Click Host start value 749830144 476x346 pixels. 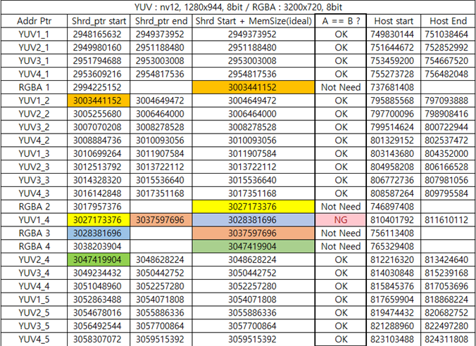pos(392,34)
